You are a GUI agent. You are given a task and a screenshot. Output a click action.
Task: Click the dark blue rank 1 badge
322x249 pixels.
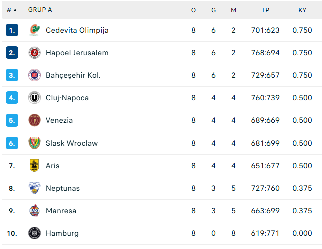click(12, 30)
